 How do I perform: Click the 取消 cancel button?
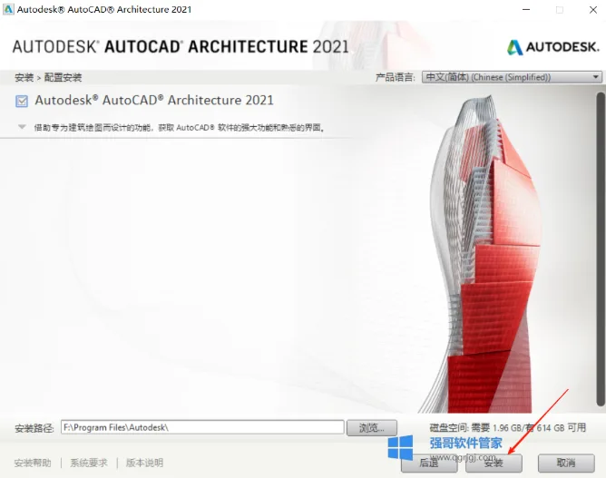pyautogui.click(x=566, y=463)
